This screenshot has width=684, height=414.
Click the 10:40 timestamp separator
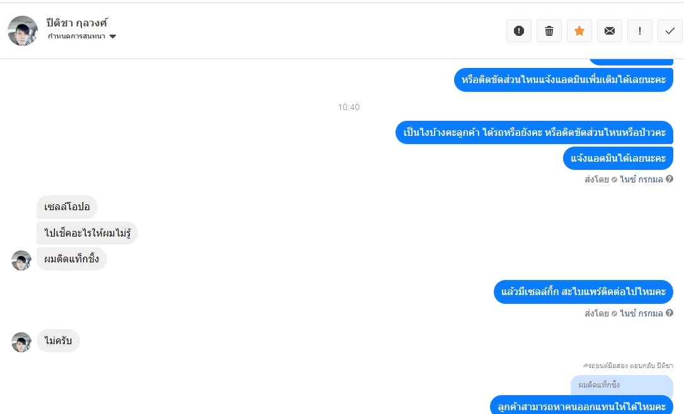point(348,107)
